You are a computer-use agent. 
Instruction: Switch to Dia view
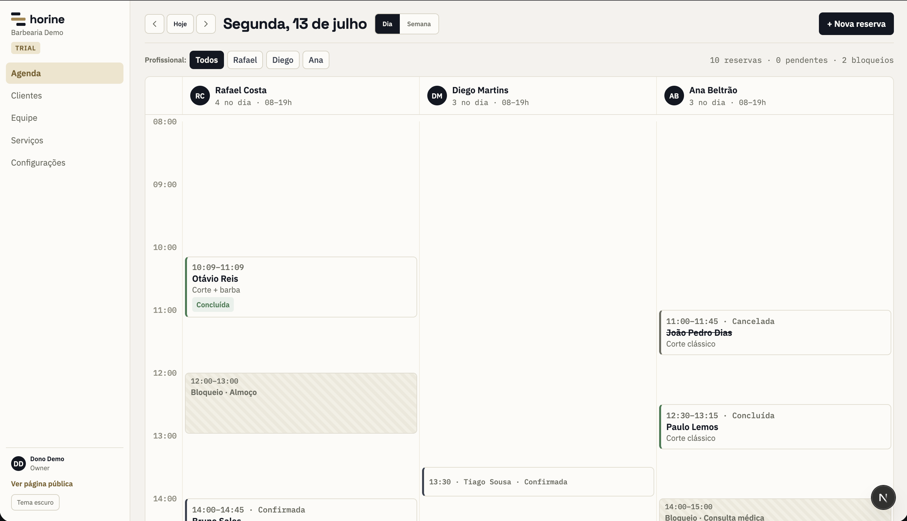point(387,24)
